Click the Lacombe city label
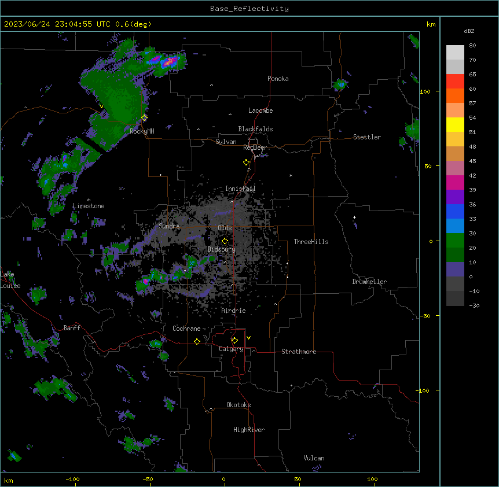The image size is (499, 487). (260, 110)
